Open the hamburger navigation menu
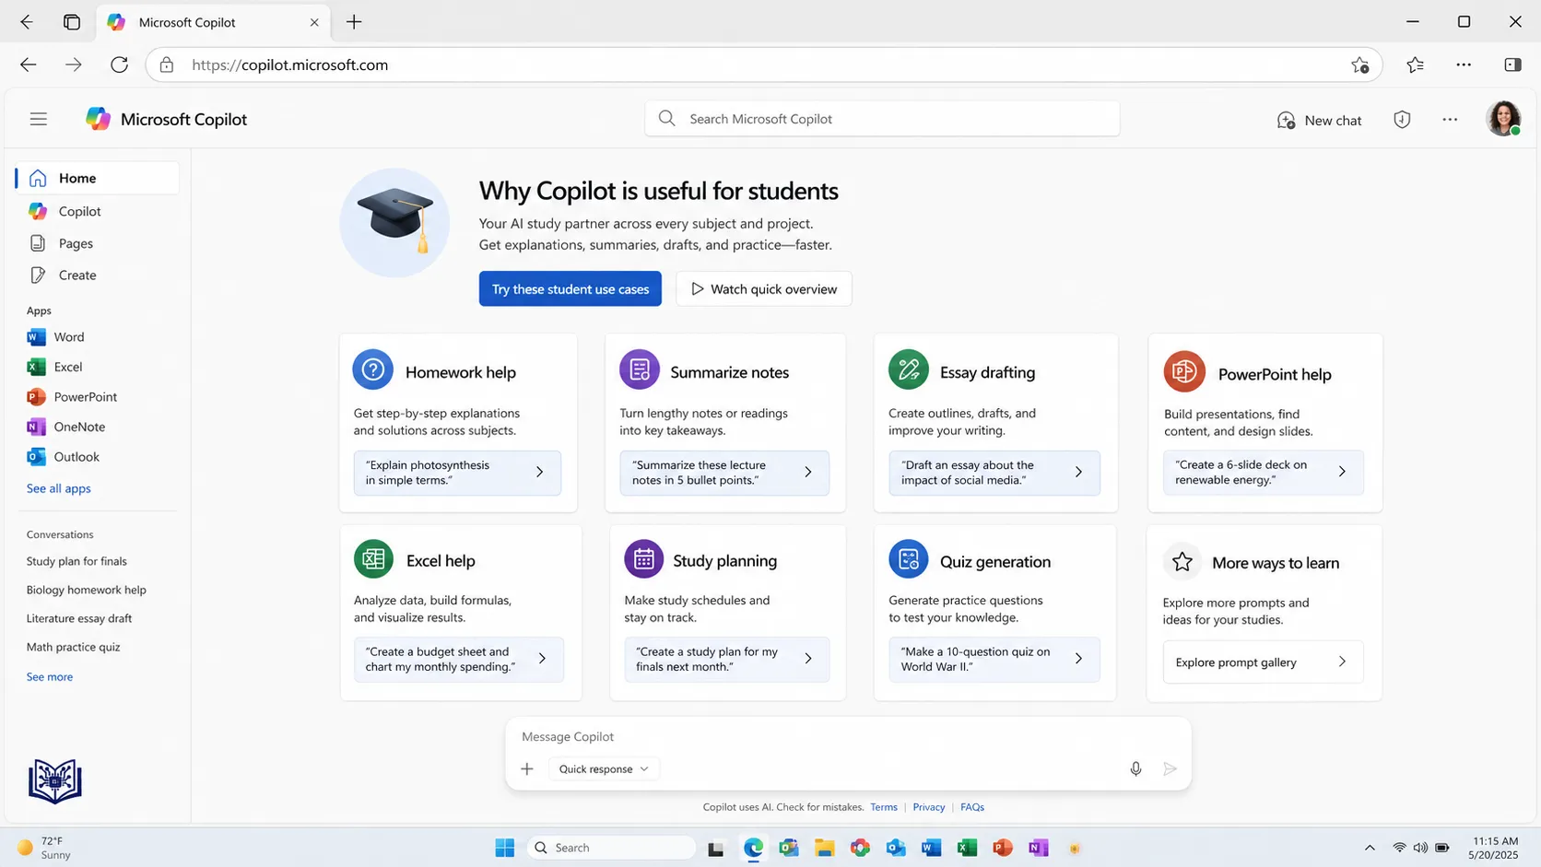 [x=38, y=119]
